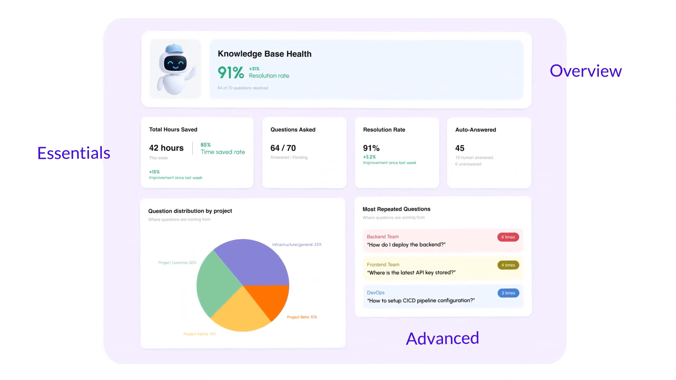
Task: Click the 4 times olive badge
Action: 508,265
